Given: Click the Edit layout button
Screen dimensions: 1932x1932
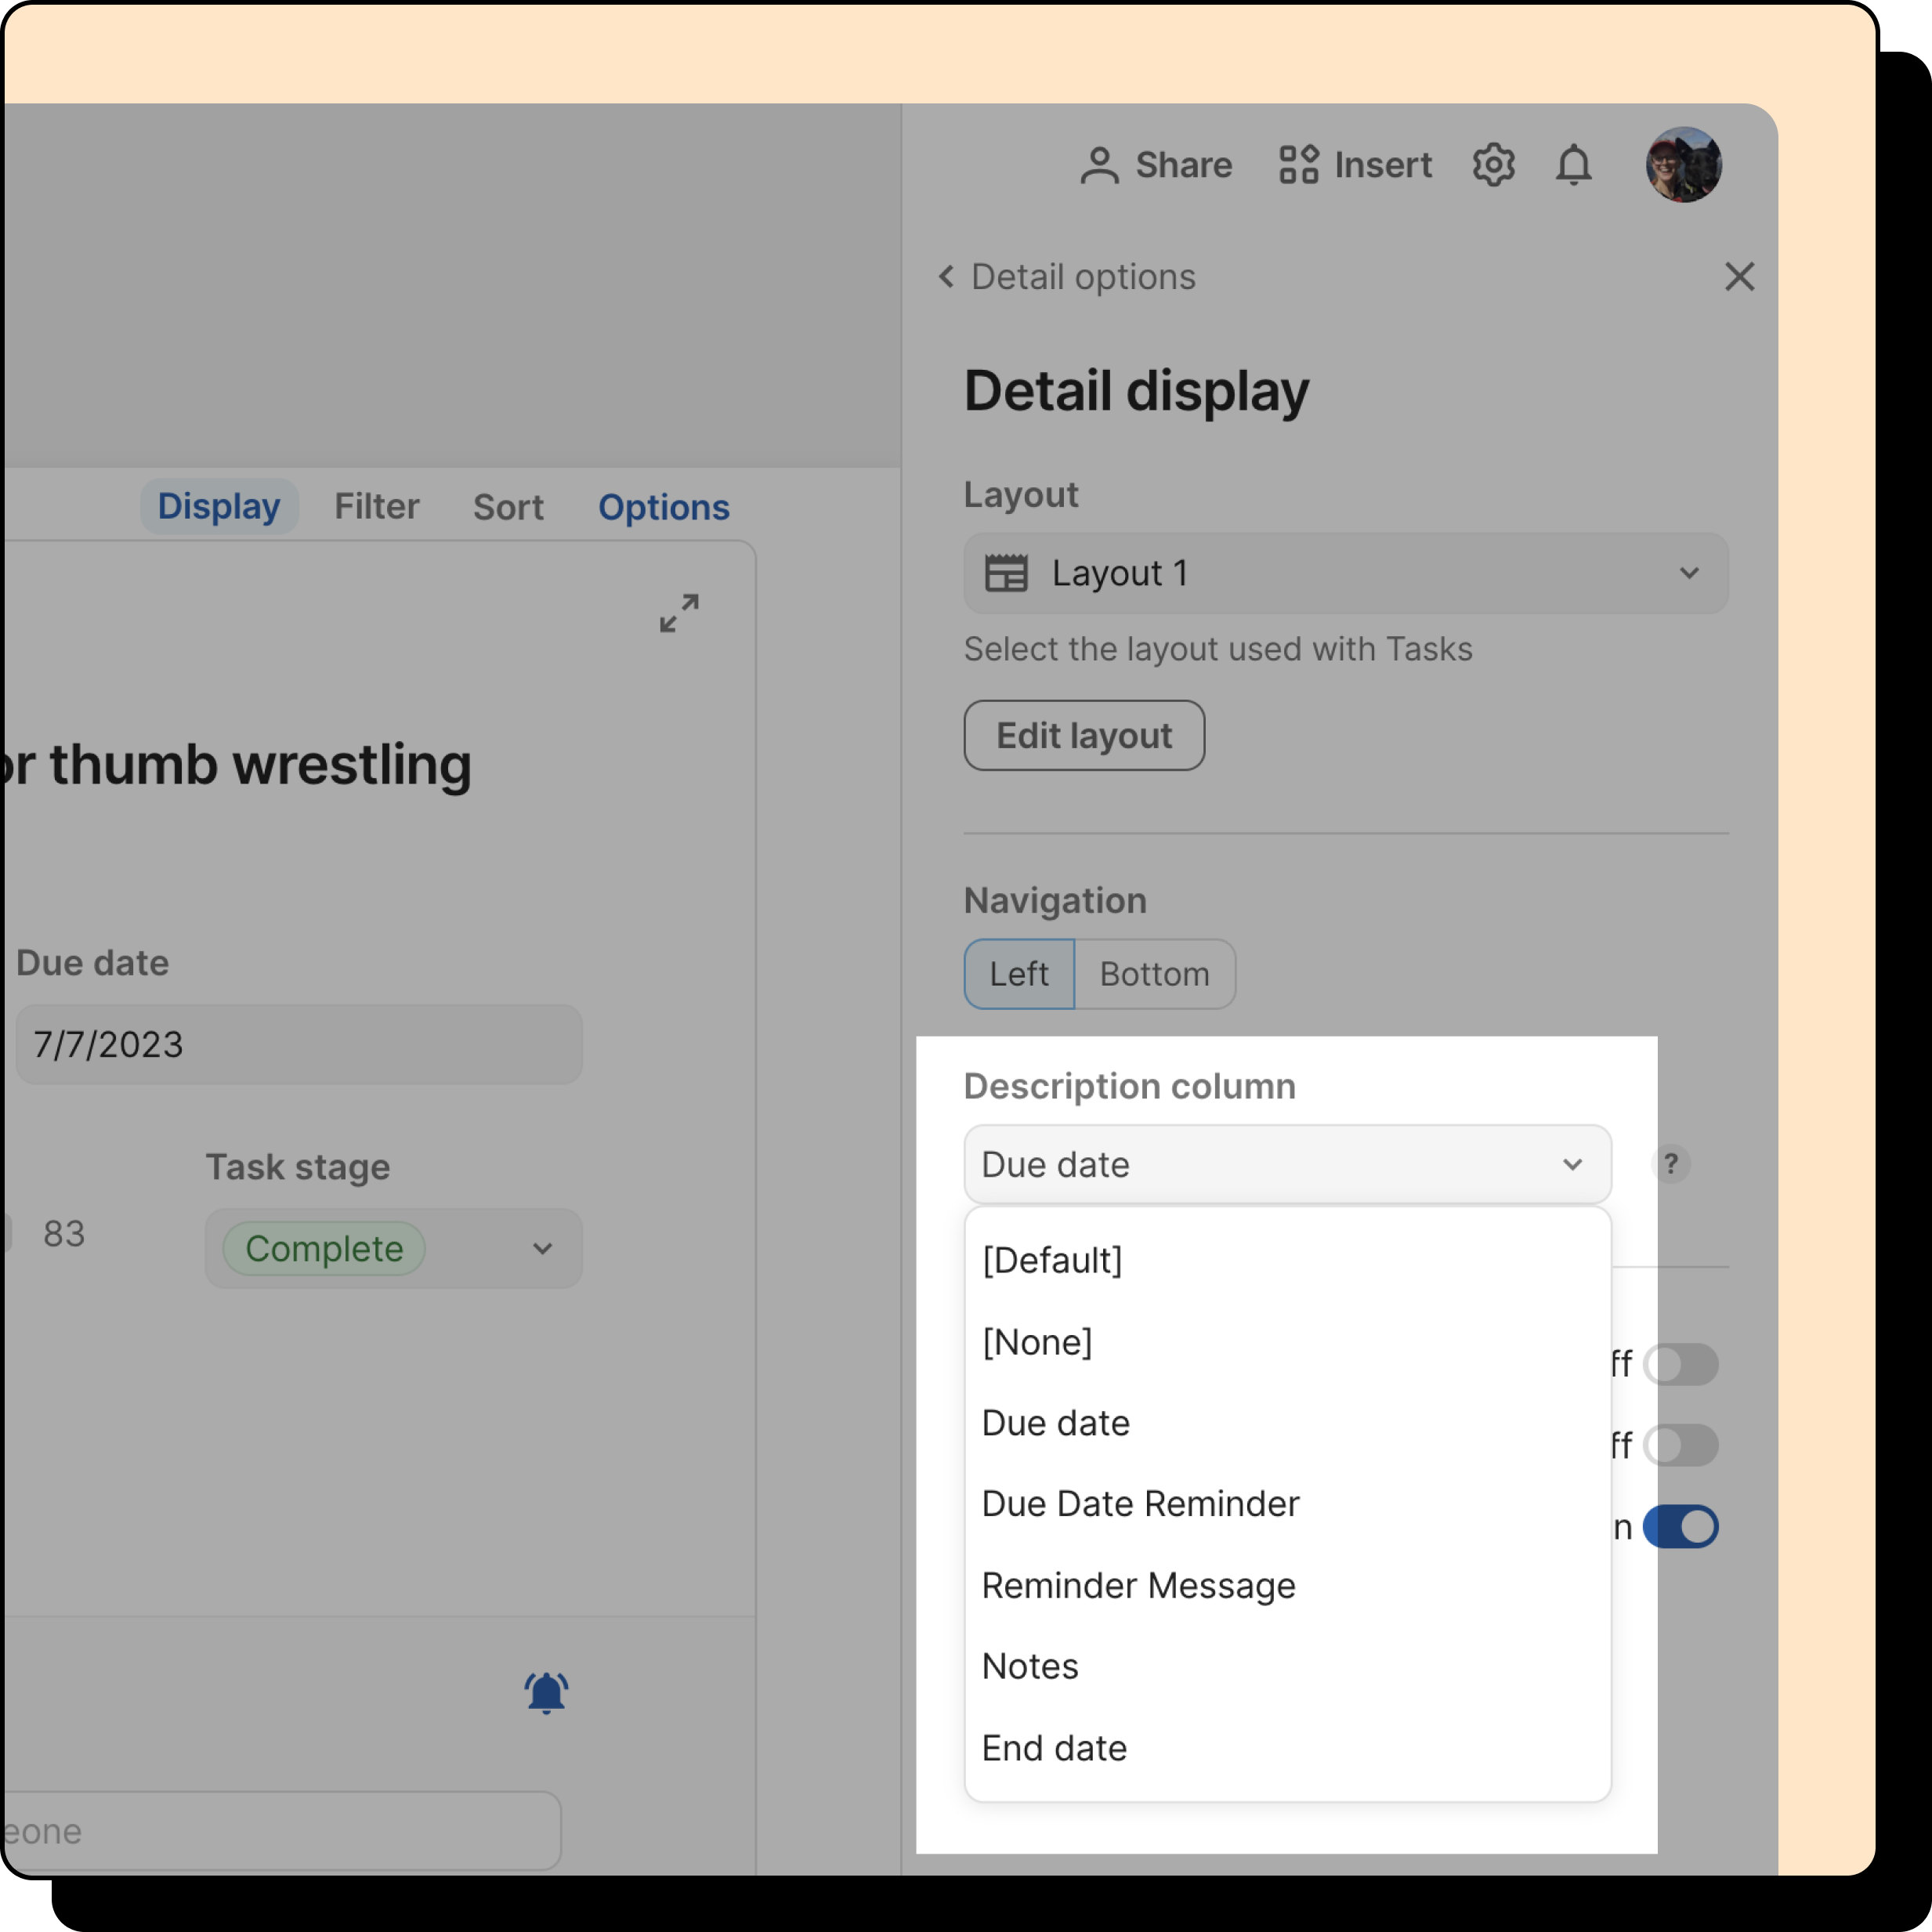Looking at the screenshot, I should coord(1084,735).
